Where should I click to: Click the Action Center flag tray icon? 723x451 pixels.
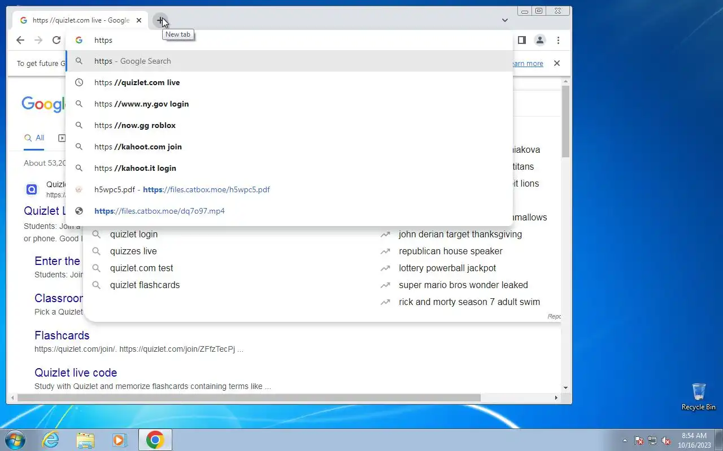tap(639, 440)
